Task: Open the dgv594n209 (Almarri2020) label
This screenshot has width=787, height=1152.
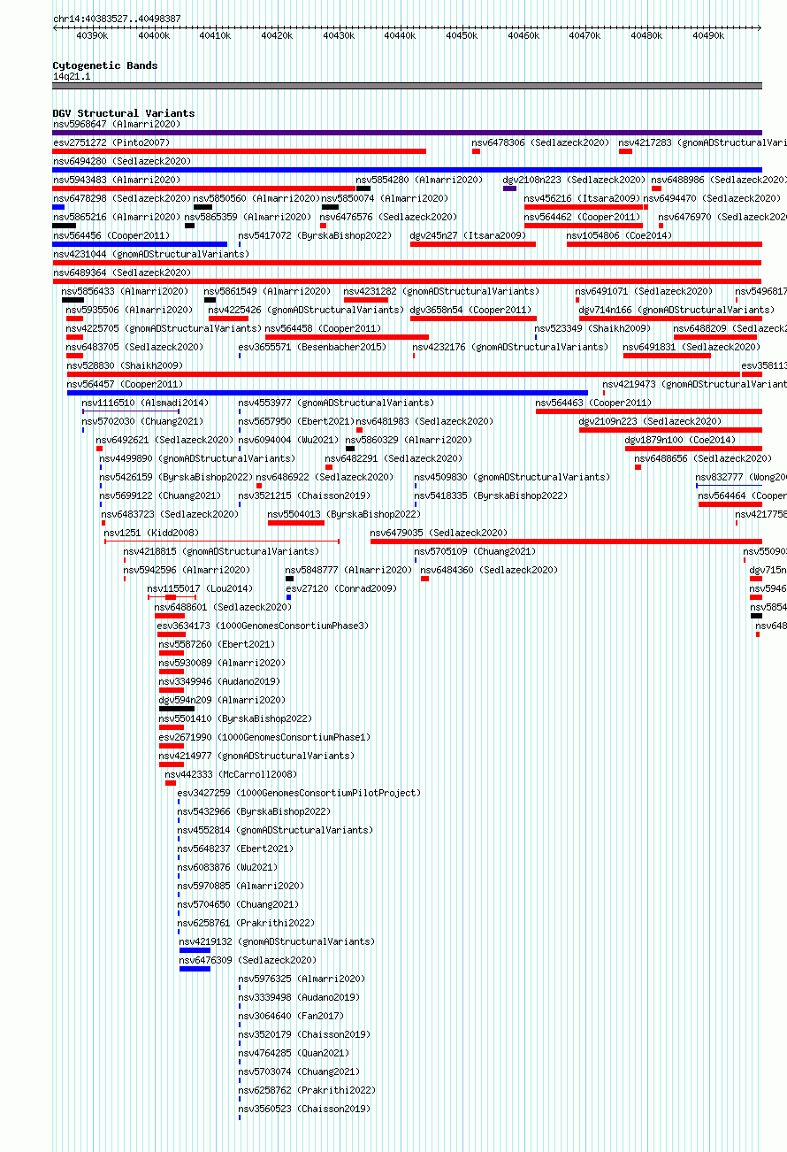Action: point(222,700)
